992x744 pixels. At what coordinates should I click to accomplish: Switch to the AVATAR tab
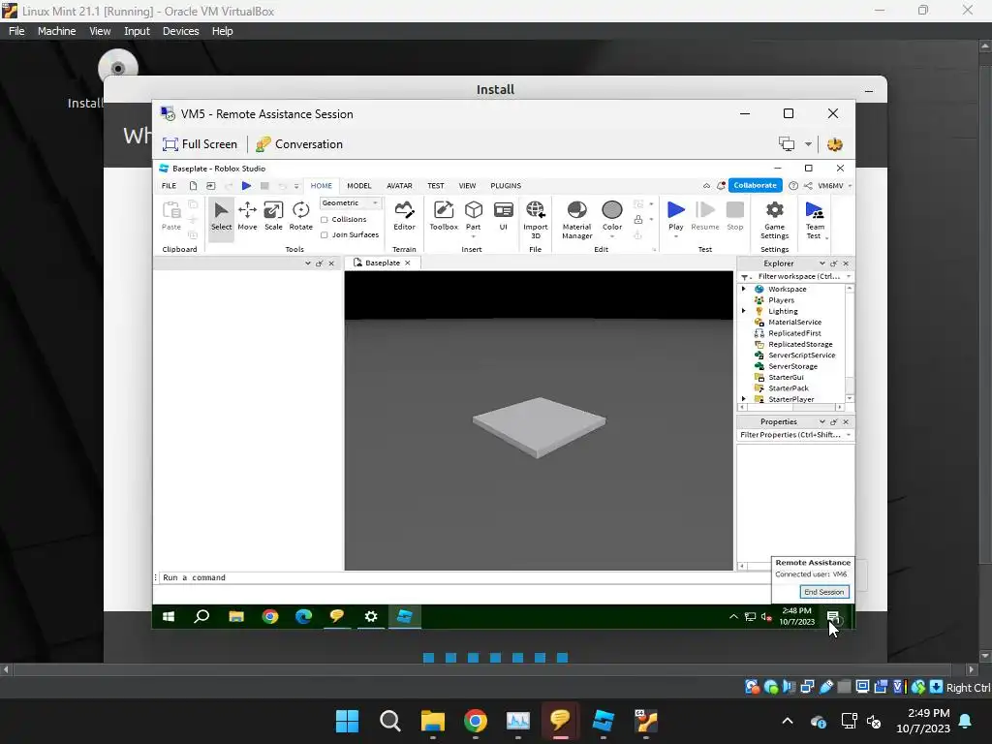pos(399,185)
